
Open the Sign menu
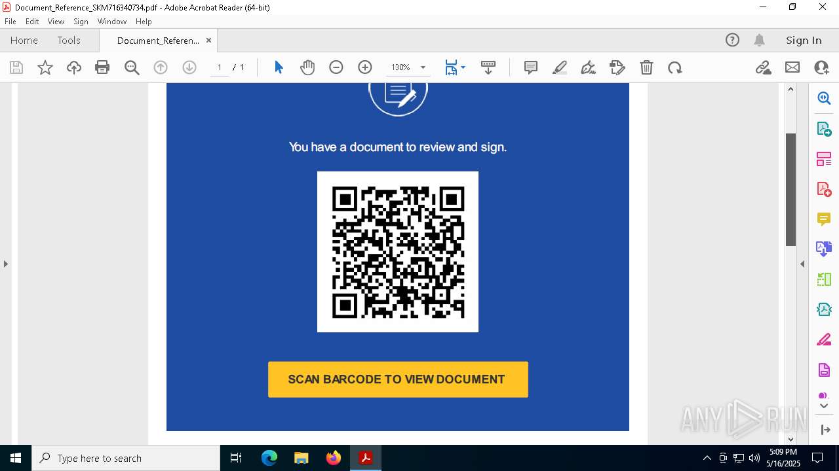point(81,22)
